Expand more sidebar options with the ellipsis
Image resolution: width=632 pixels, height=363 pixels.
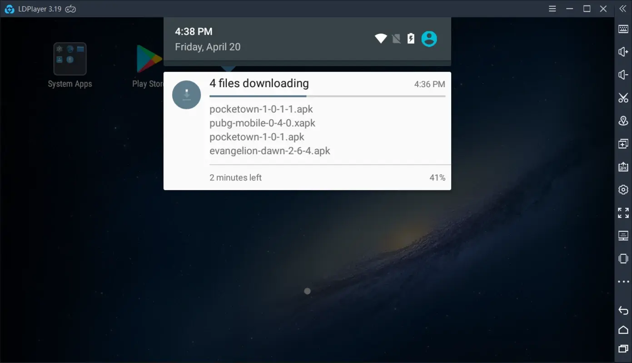click(x=623, y=281)
